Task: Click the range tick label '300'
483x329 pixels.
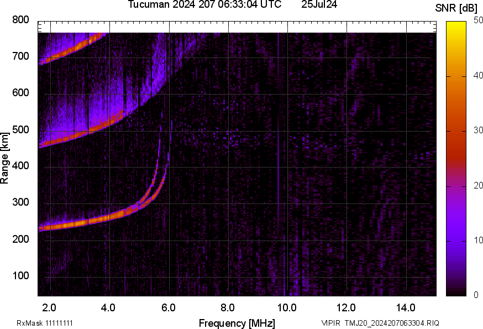Action: [20, 202]
